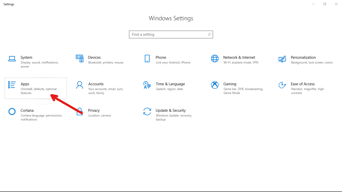342x192 pixels.
Task: Open Cortana via circle icon
Action: 12,111
